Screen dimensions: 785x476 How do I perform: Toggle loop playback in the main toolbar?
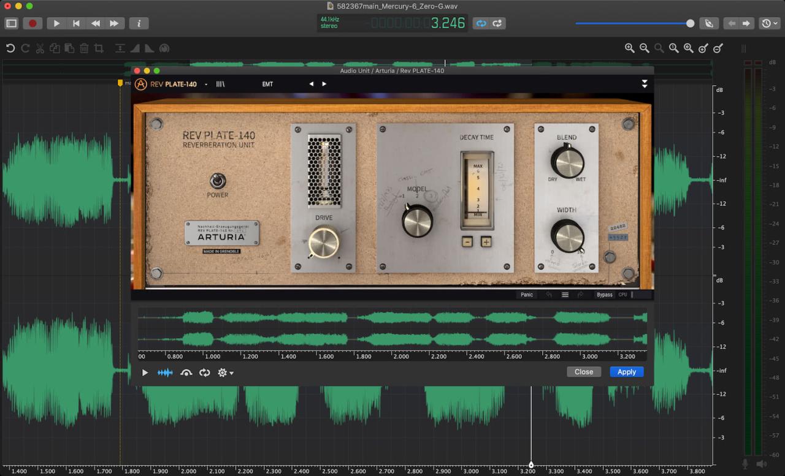point(481,23)
